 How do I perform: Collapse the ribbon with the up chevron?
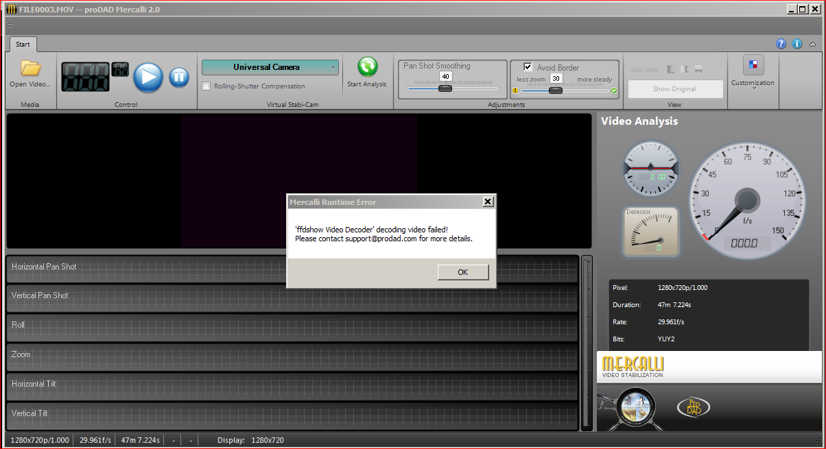[813, 44]
